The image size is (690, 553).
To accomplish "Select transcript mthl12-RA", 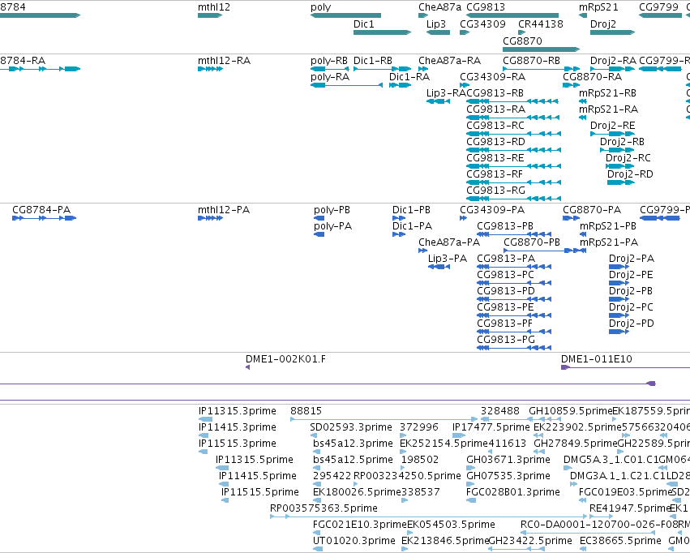I will [225, 61].
